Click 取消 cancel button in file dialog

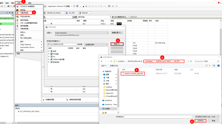click(x=214, y=121)
